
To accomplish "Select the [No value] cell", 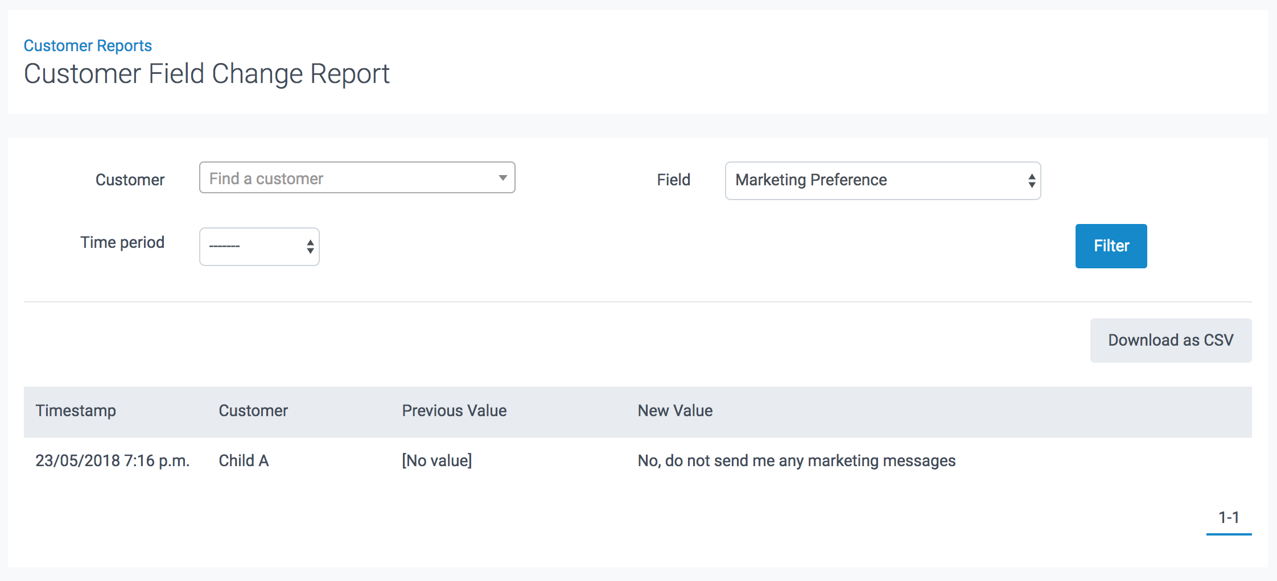I will click(436, 460).
